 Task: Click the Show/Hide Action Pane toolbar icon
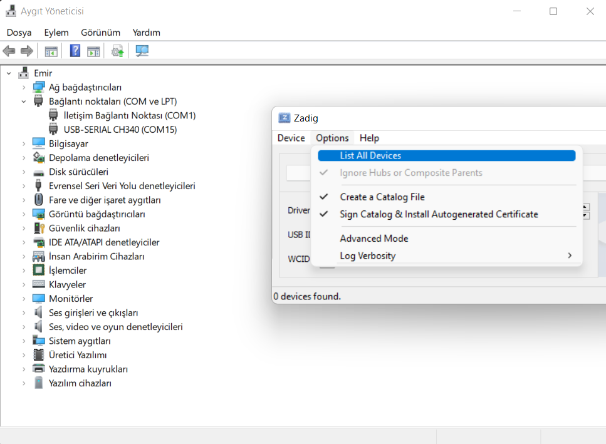pos(93,51)
